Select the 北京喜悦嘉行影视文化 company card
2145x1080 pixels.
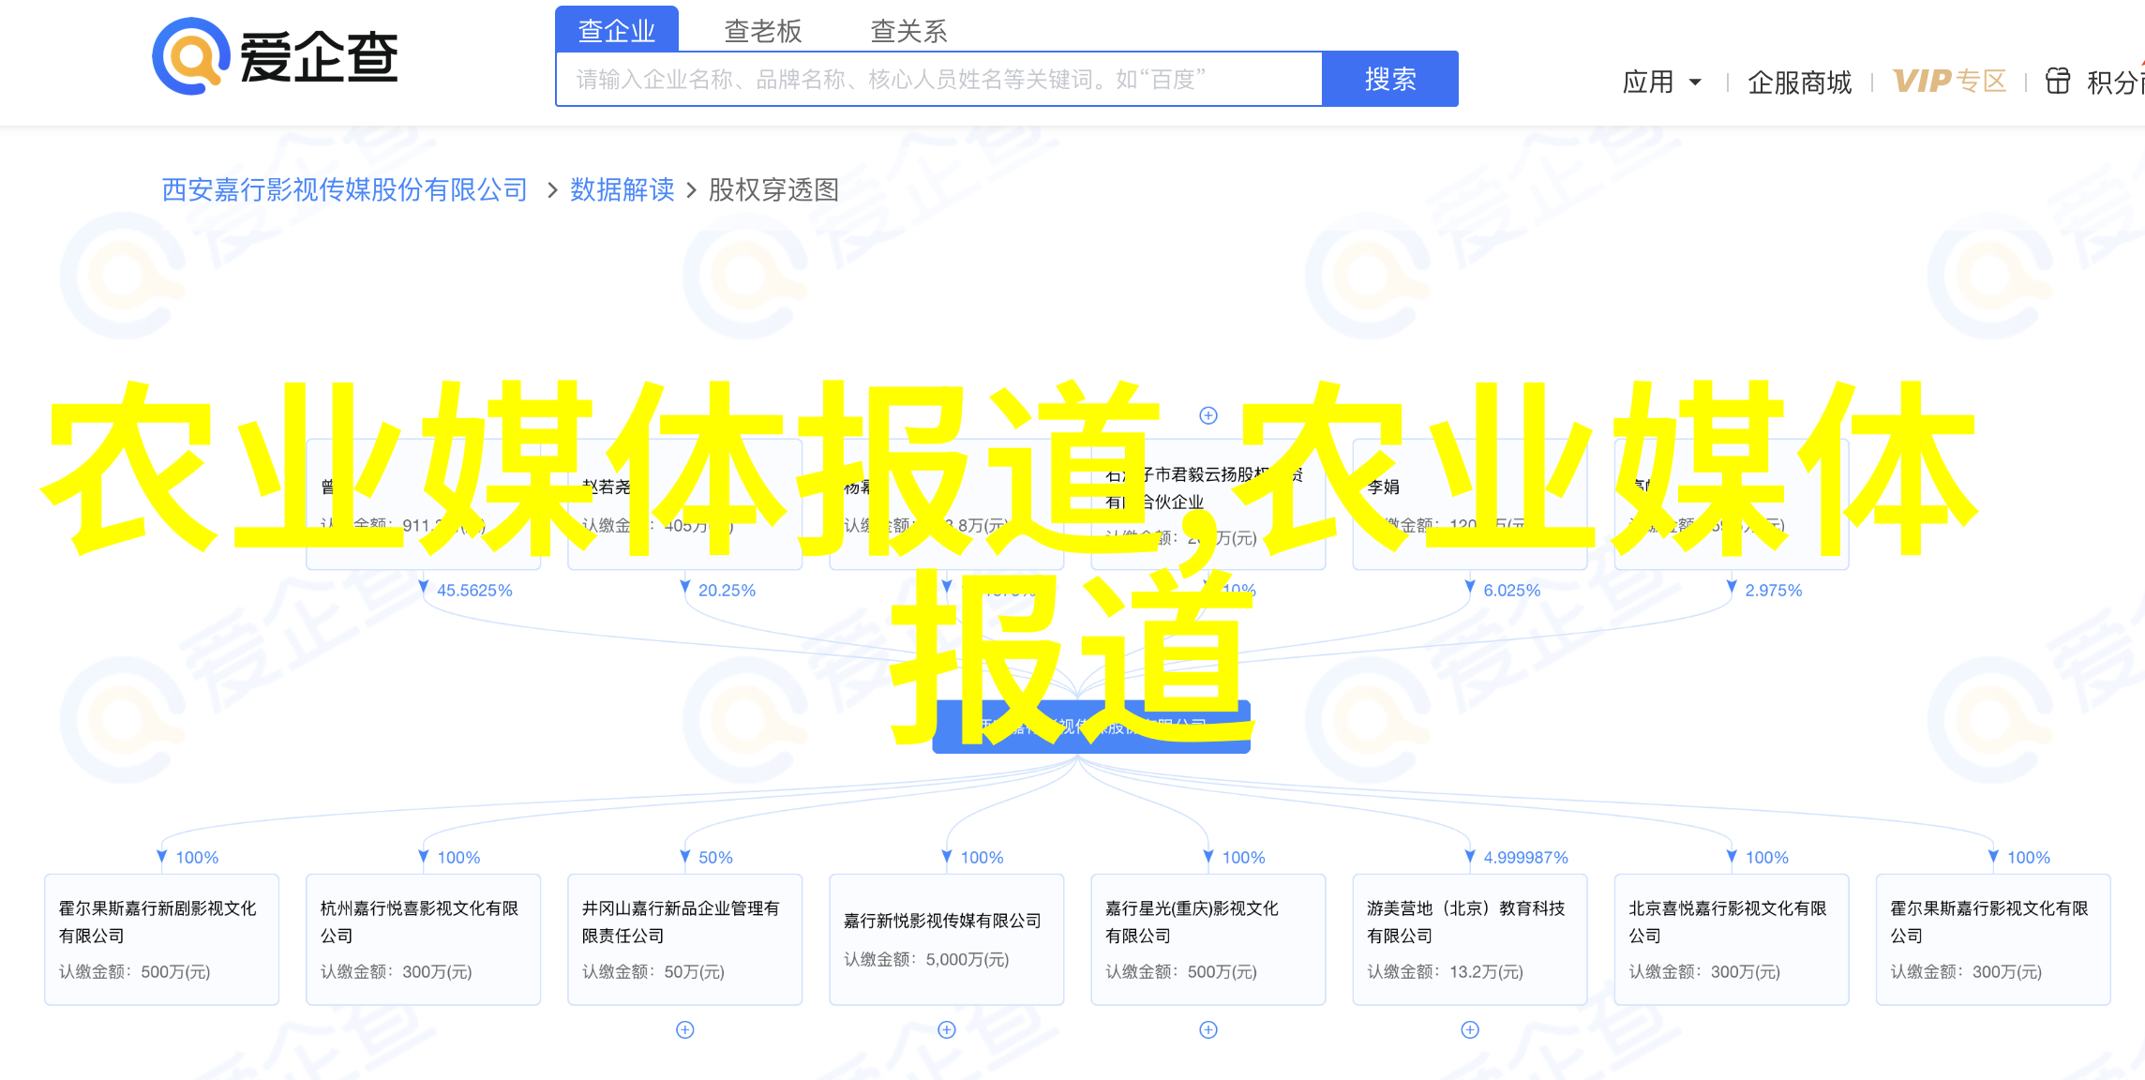[1731, 938]
